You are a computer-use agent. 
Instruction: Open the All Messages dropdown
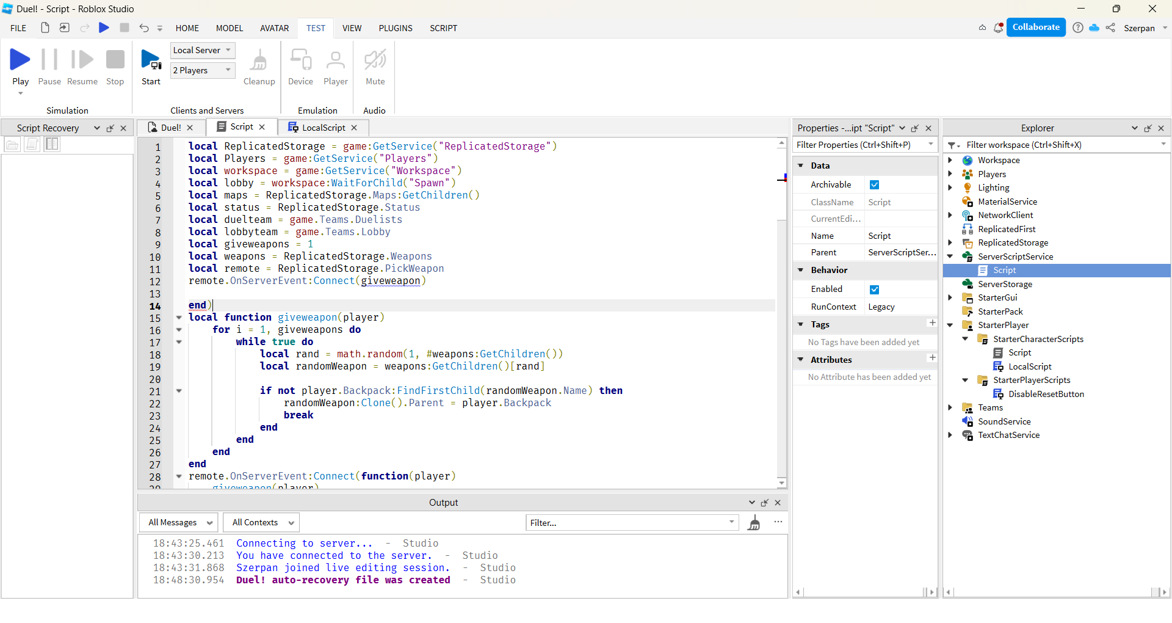tap(179, 522)
